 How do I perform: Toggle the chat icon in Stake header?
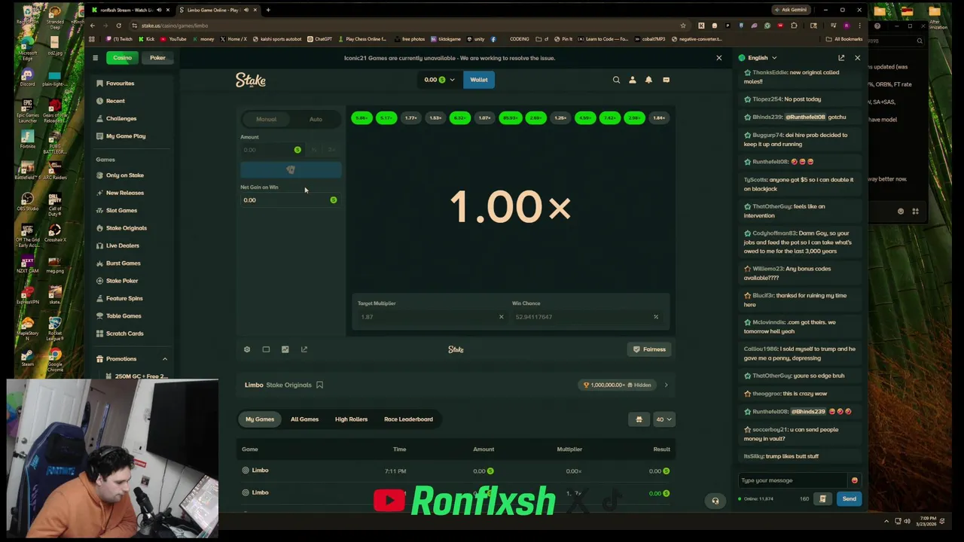(666, 80)
